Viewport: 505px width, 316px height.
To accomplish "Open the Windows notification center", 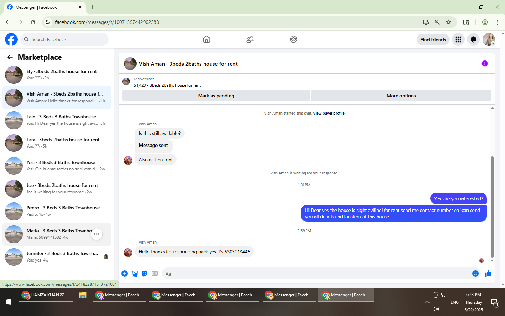I will (494, 303).
